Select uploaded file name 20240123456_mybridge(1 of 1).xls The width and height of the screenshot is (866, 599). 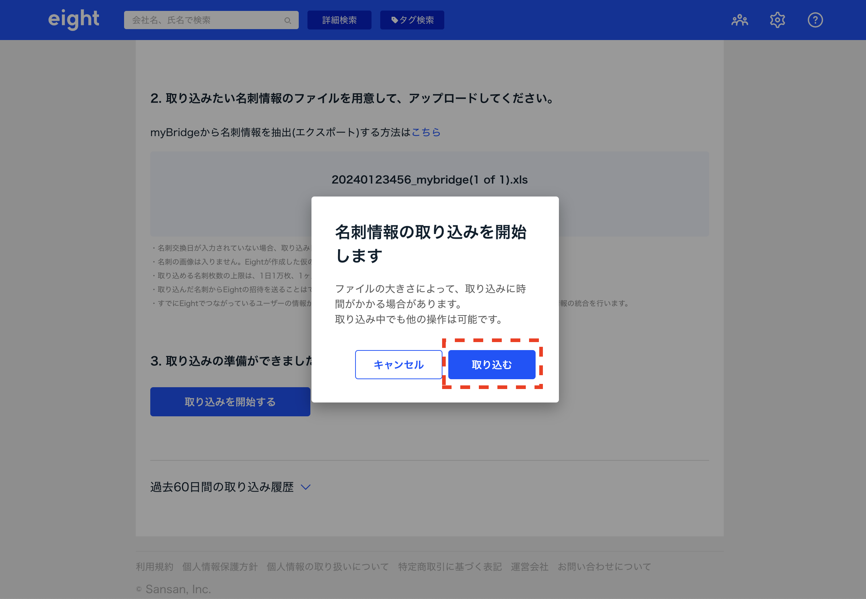point(430,180)
